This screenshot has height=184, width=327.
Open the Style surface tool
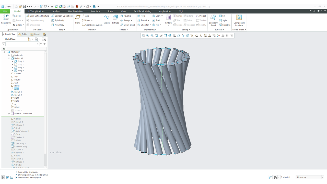223,20
